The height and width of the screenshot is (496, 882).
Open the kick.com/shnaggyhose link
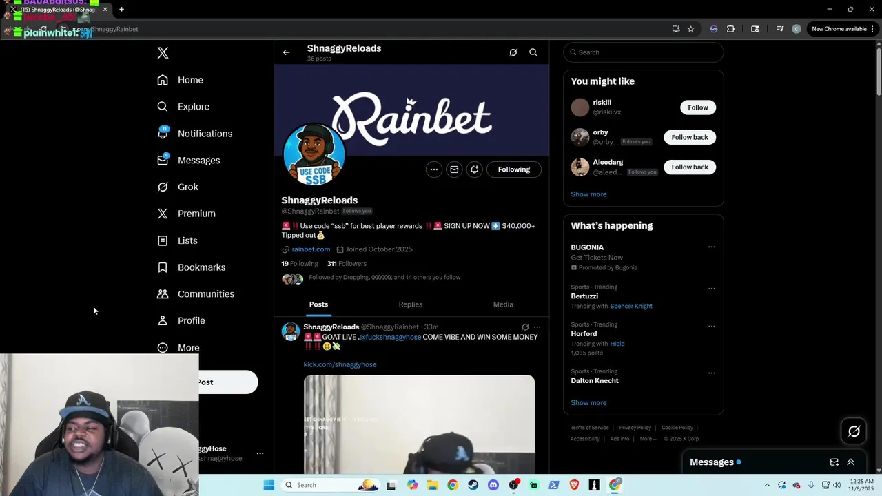pyautogui.click(x=340, y=364)
